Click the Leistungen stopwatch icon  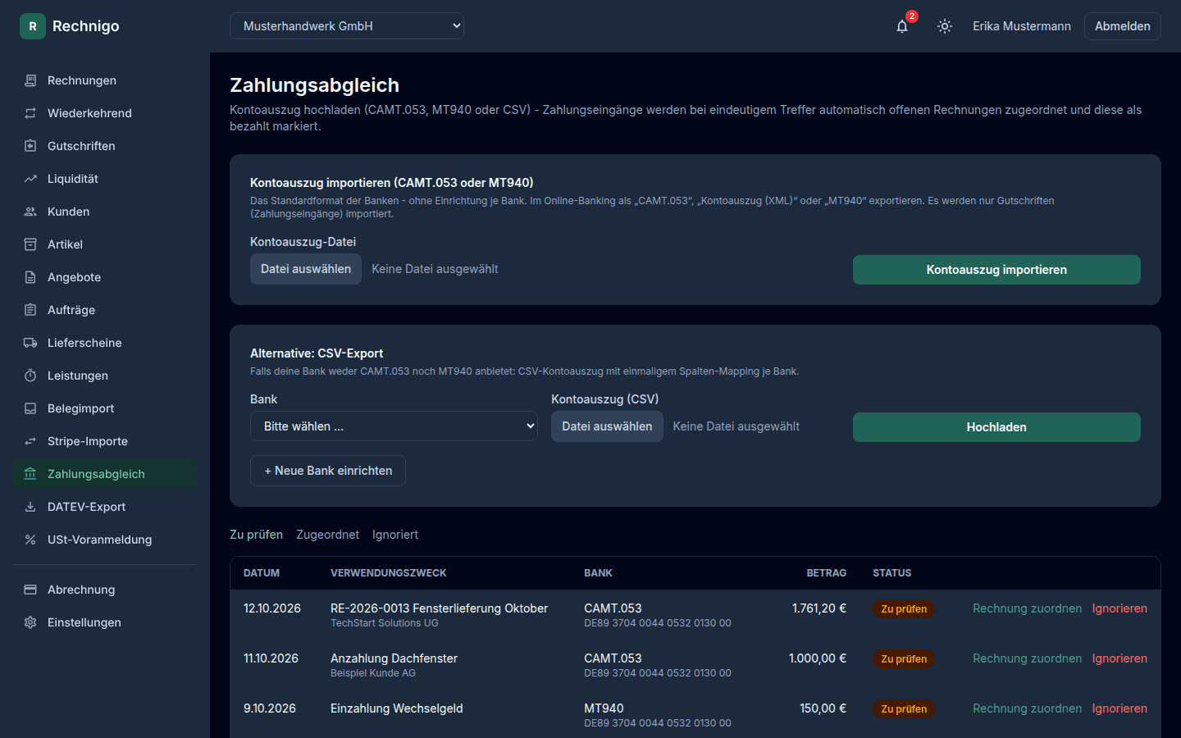point(30,376)
